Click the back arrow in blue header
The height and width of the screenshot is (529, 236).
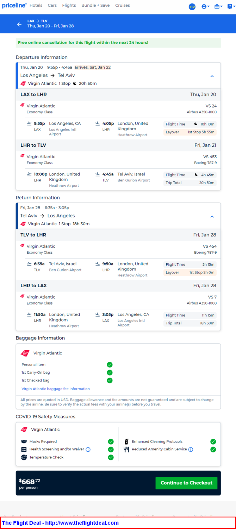[x=19, y=24]
